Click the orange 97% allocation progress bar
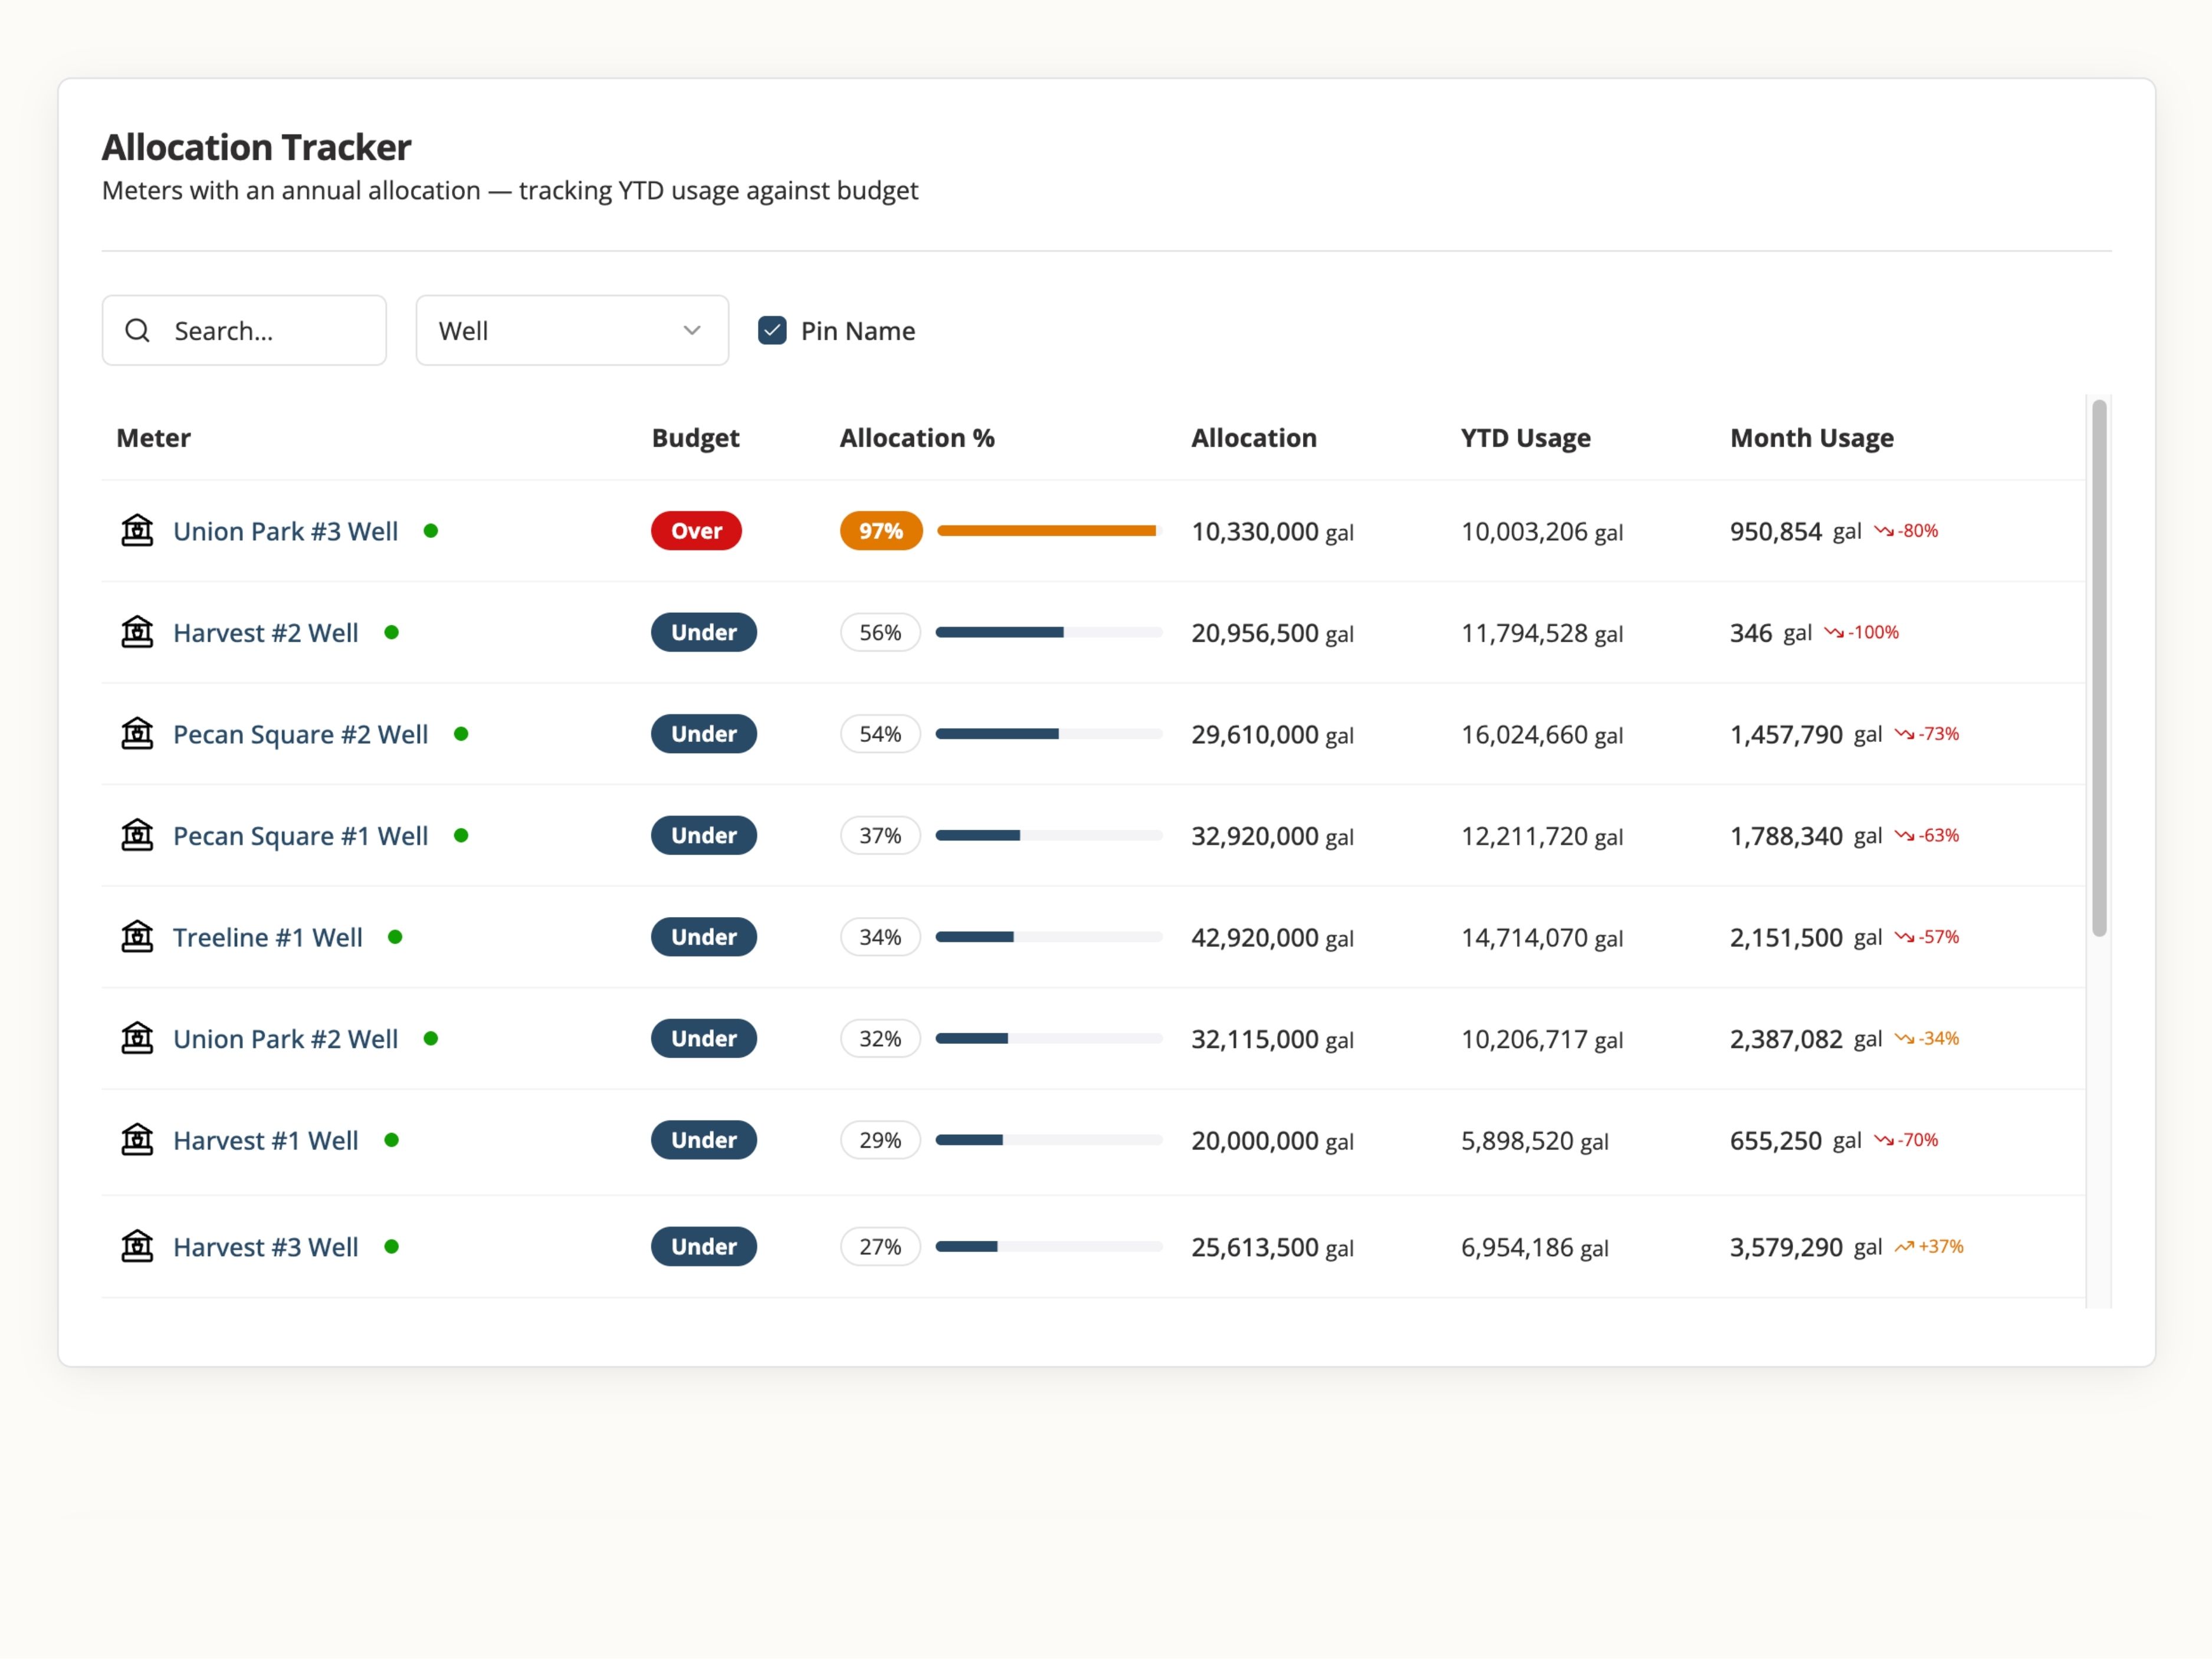The width and height of the screenshot is (2212, 1659). coord(1046,531)
